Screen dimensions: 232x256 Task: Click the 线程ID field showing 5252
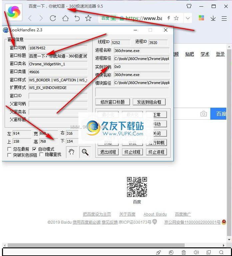(x=121, y=43)
